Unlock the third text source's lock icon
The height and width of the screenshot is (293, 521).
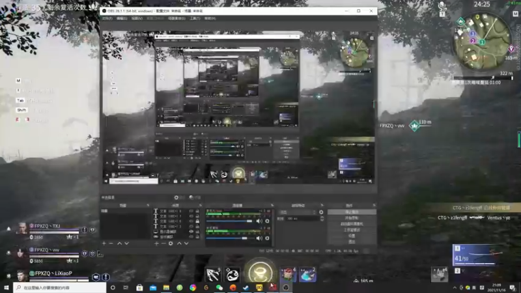tap(197, 221)
